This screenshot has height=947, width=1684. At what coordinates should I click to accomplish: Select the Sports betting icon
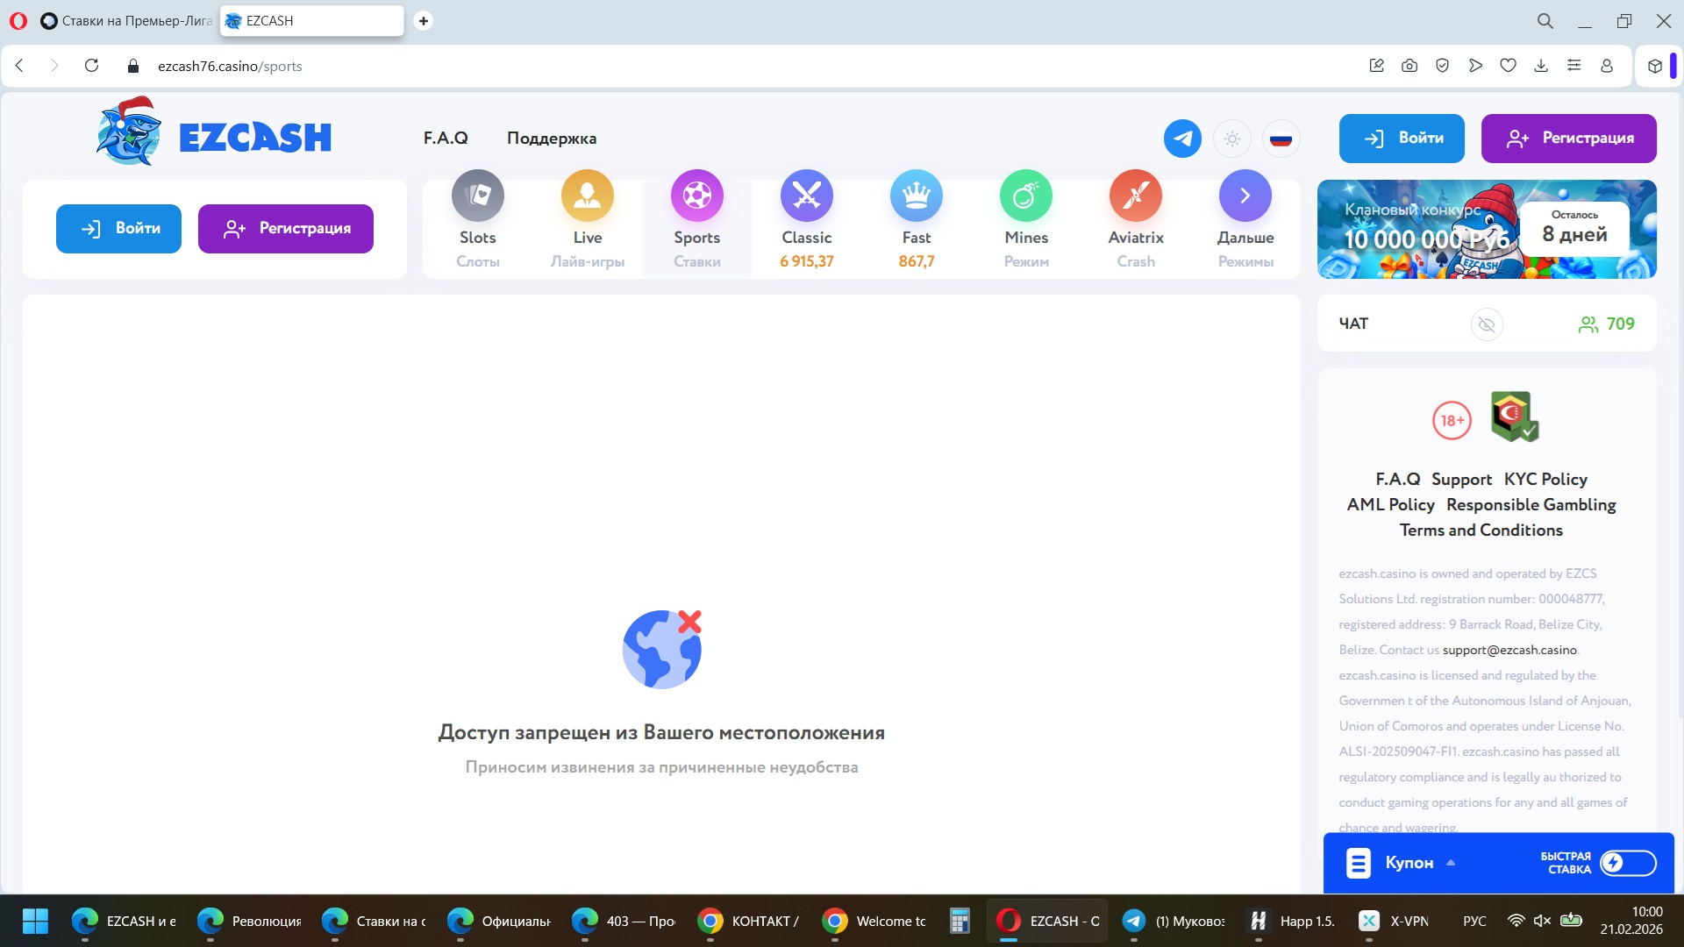click(696, 196)
